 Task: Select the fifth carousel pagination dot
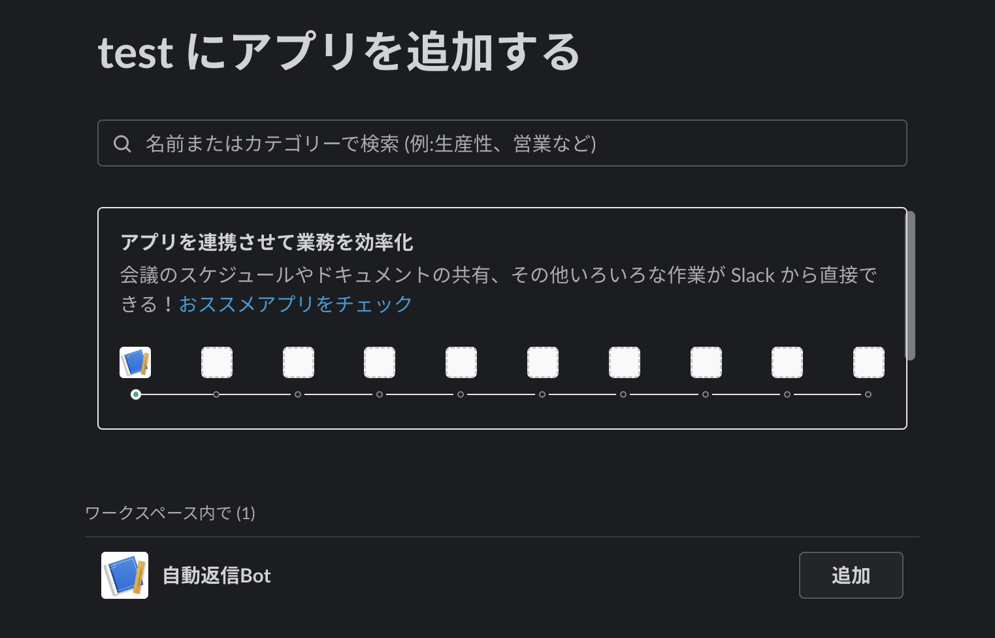click(460, 394)
